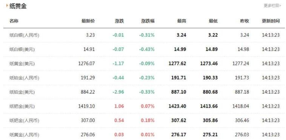This screenshot has height=140, width=286.
Task: Click the red 0.18% change value
Action: (x=148, y=120)
